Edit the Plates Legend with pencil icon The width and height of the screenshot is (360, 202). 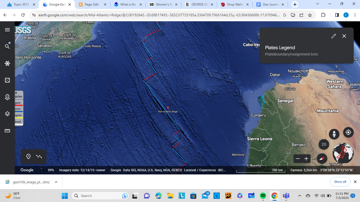coord(334,36)
